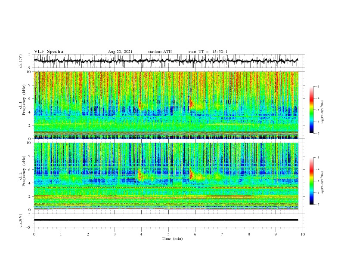Click the red burst near minute 6 in ch.1 spectrogram
The height and width of the screenshot is (263, 341).
coord(191,103)
